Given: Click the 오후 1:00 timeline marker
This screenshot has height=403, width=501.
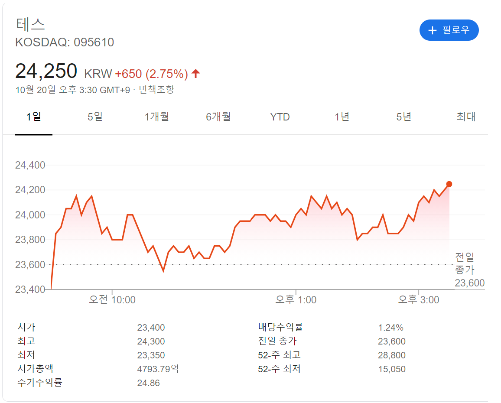Looking at the screenshot, I should click(296, 299).
